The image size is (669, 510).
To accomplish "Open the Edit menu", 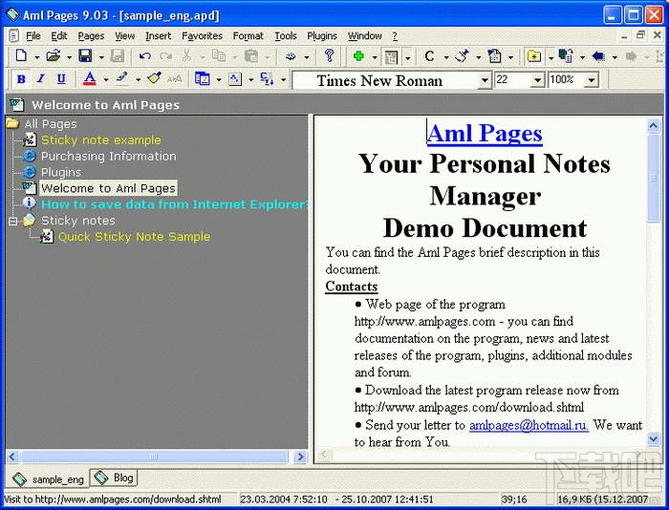I will [x=59, y=36].
